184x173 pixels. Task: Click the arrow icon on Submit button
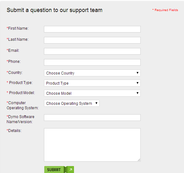click(x=71, y=170)
